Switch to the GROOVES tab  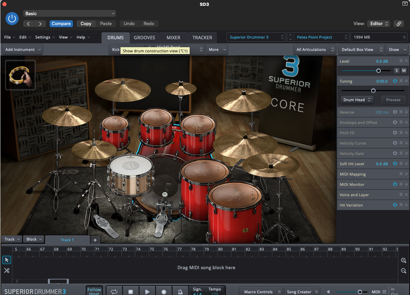click(144, 38)
